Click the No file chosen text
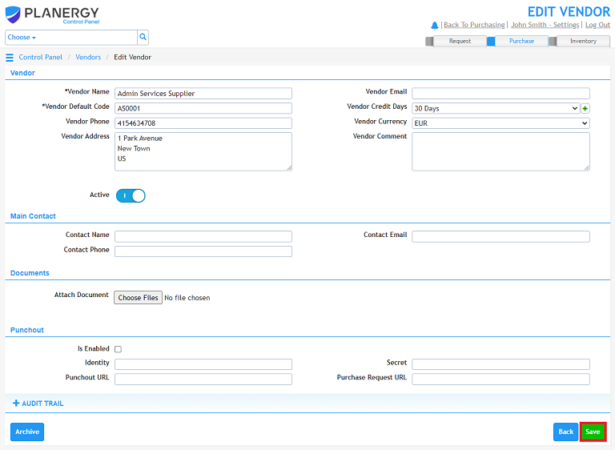 coord(187,298)
